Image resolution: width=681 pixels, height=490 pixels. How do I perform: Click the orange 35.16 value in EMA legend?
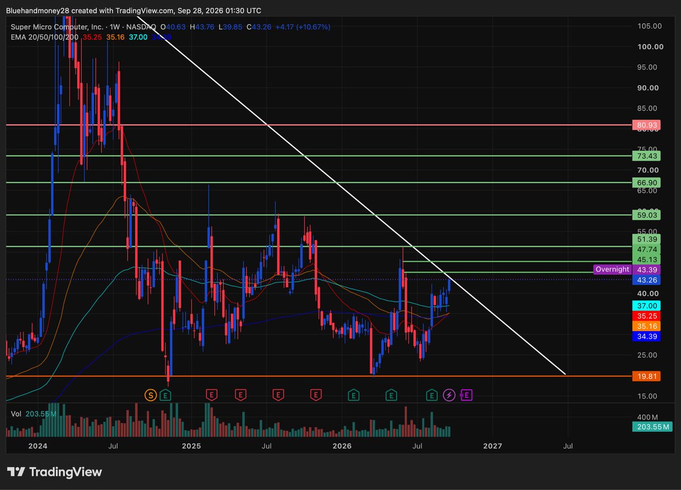click(115, 37)
